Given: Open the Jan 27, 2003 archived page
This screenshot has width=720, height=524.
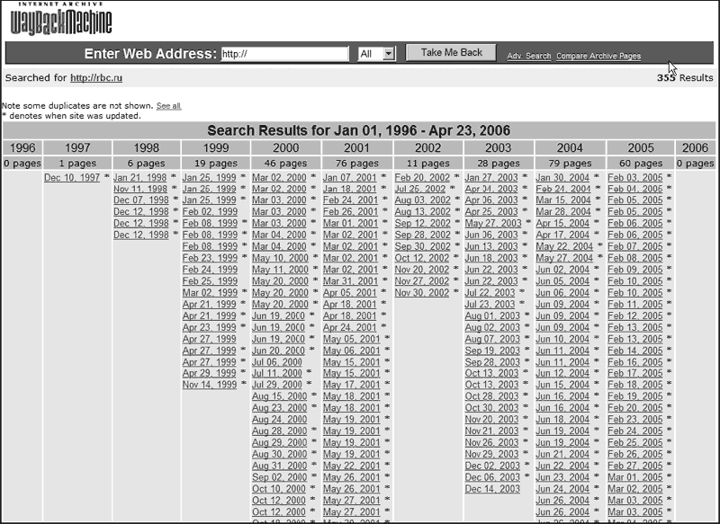Looking at the screenshot, I should 491,178.
